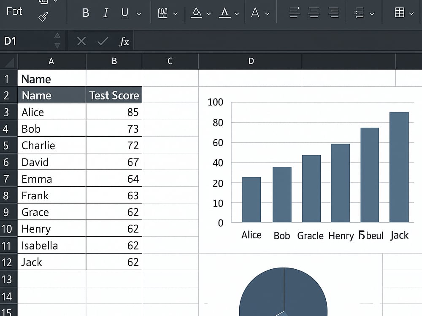Image resolution: width=422 pixels, height=316 pixels.
Task: Toggle Underline formatting
Action: (x=124, y=13)
